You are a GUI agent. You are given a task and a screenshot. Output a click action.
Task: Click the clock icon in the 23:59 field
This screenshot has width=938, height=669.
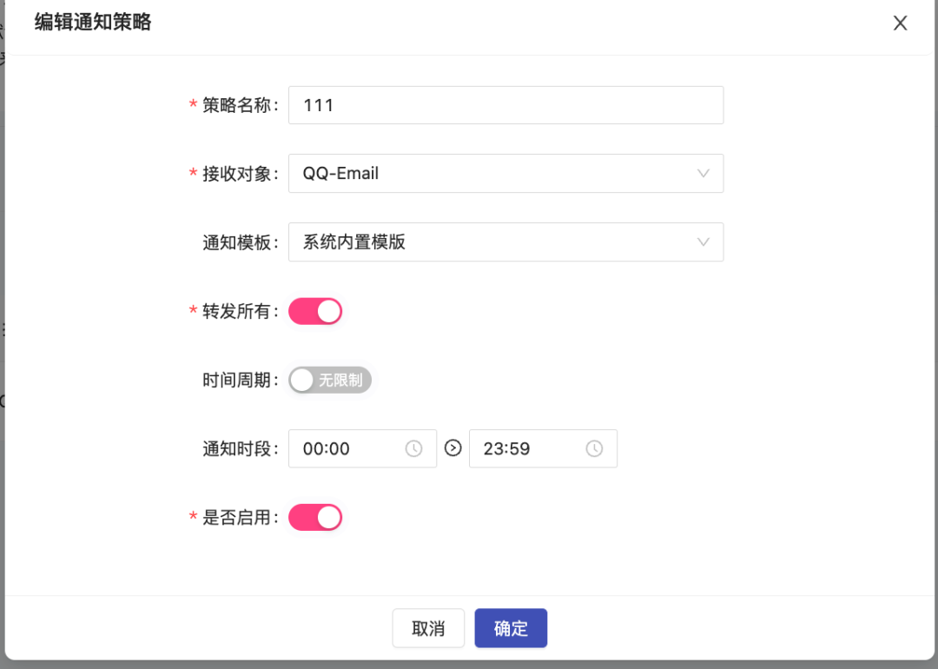(x=594, y=449)
